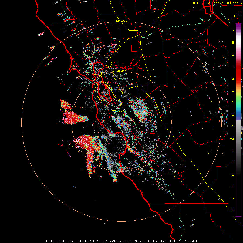
Task: Pick the "-5" value on the dB scale
Action: click(232, 174)
